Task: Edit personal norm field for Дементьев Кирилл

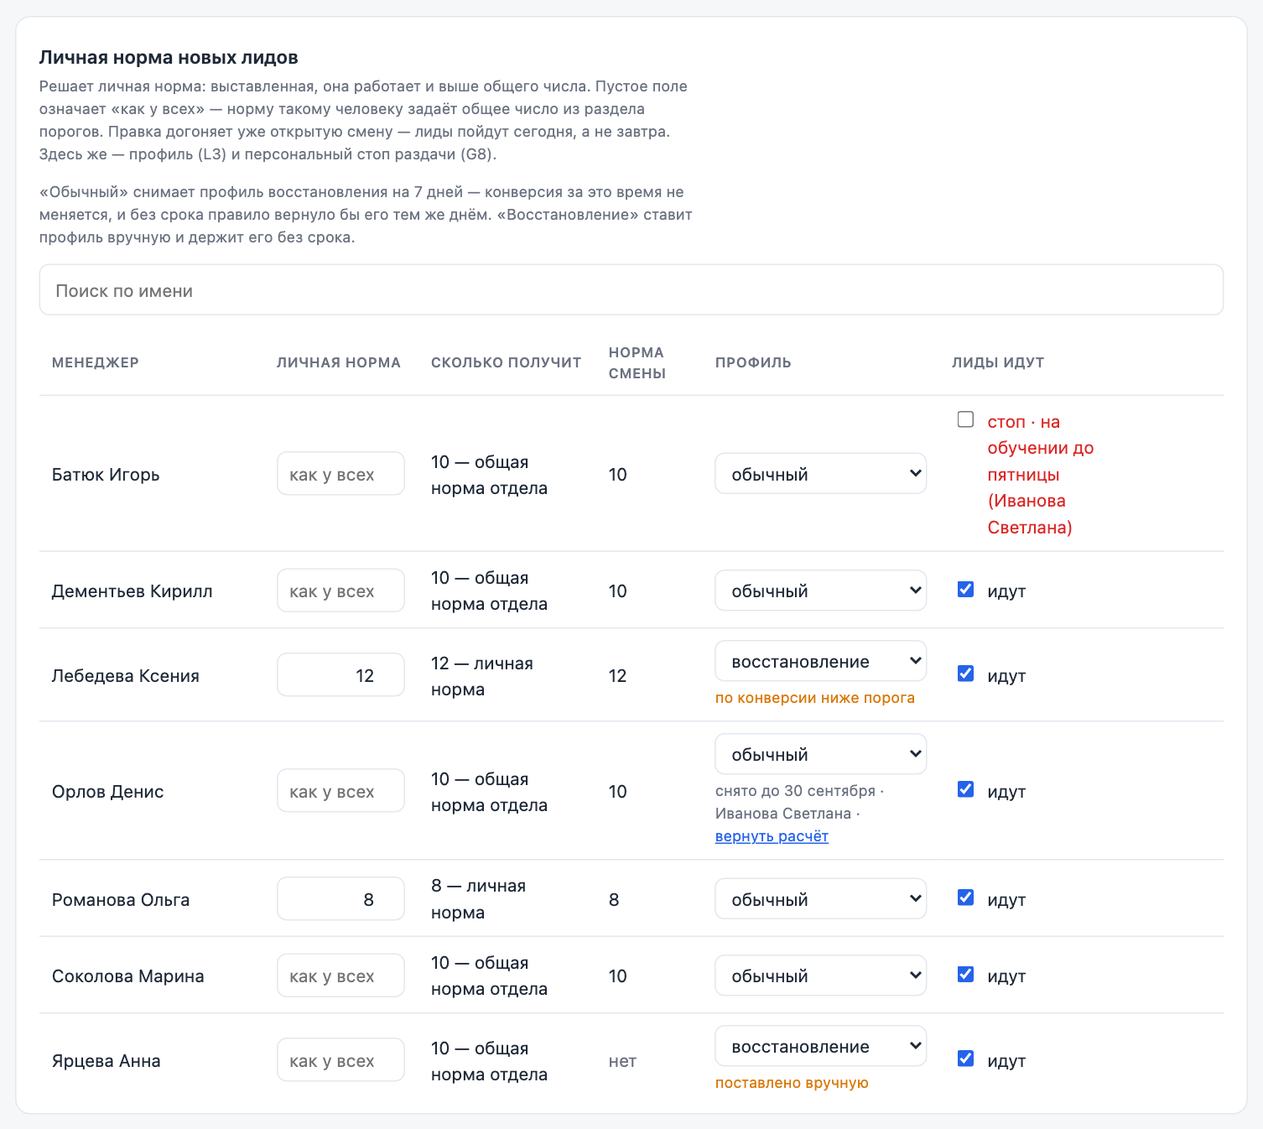Action: [x=340, y=591]
